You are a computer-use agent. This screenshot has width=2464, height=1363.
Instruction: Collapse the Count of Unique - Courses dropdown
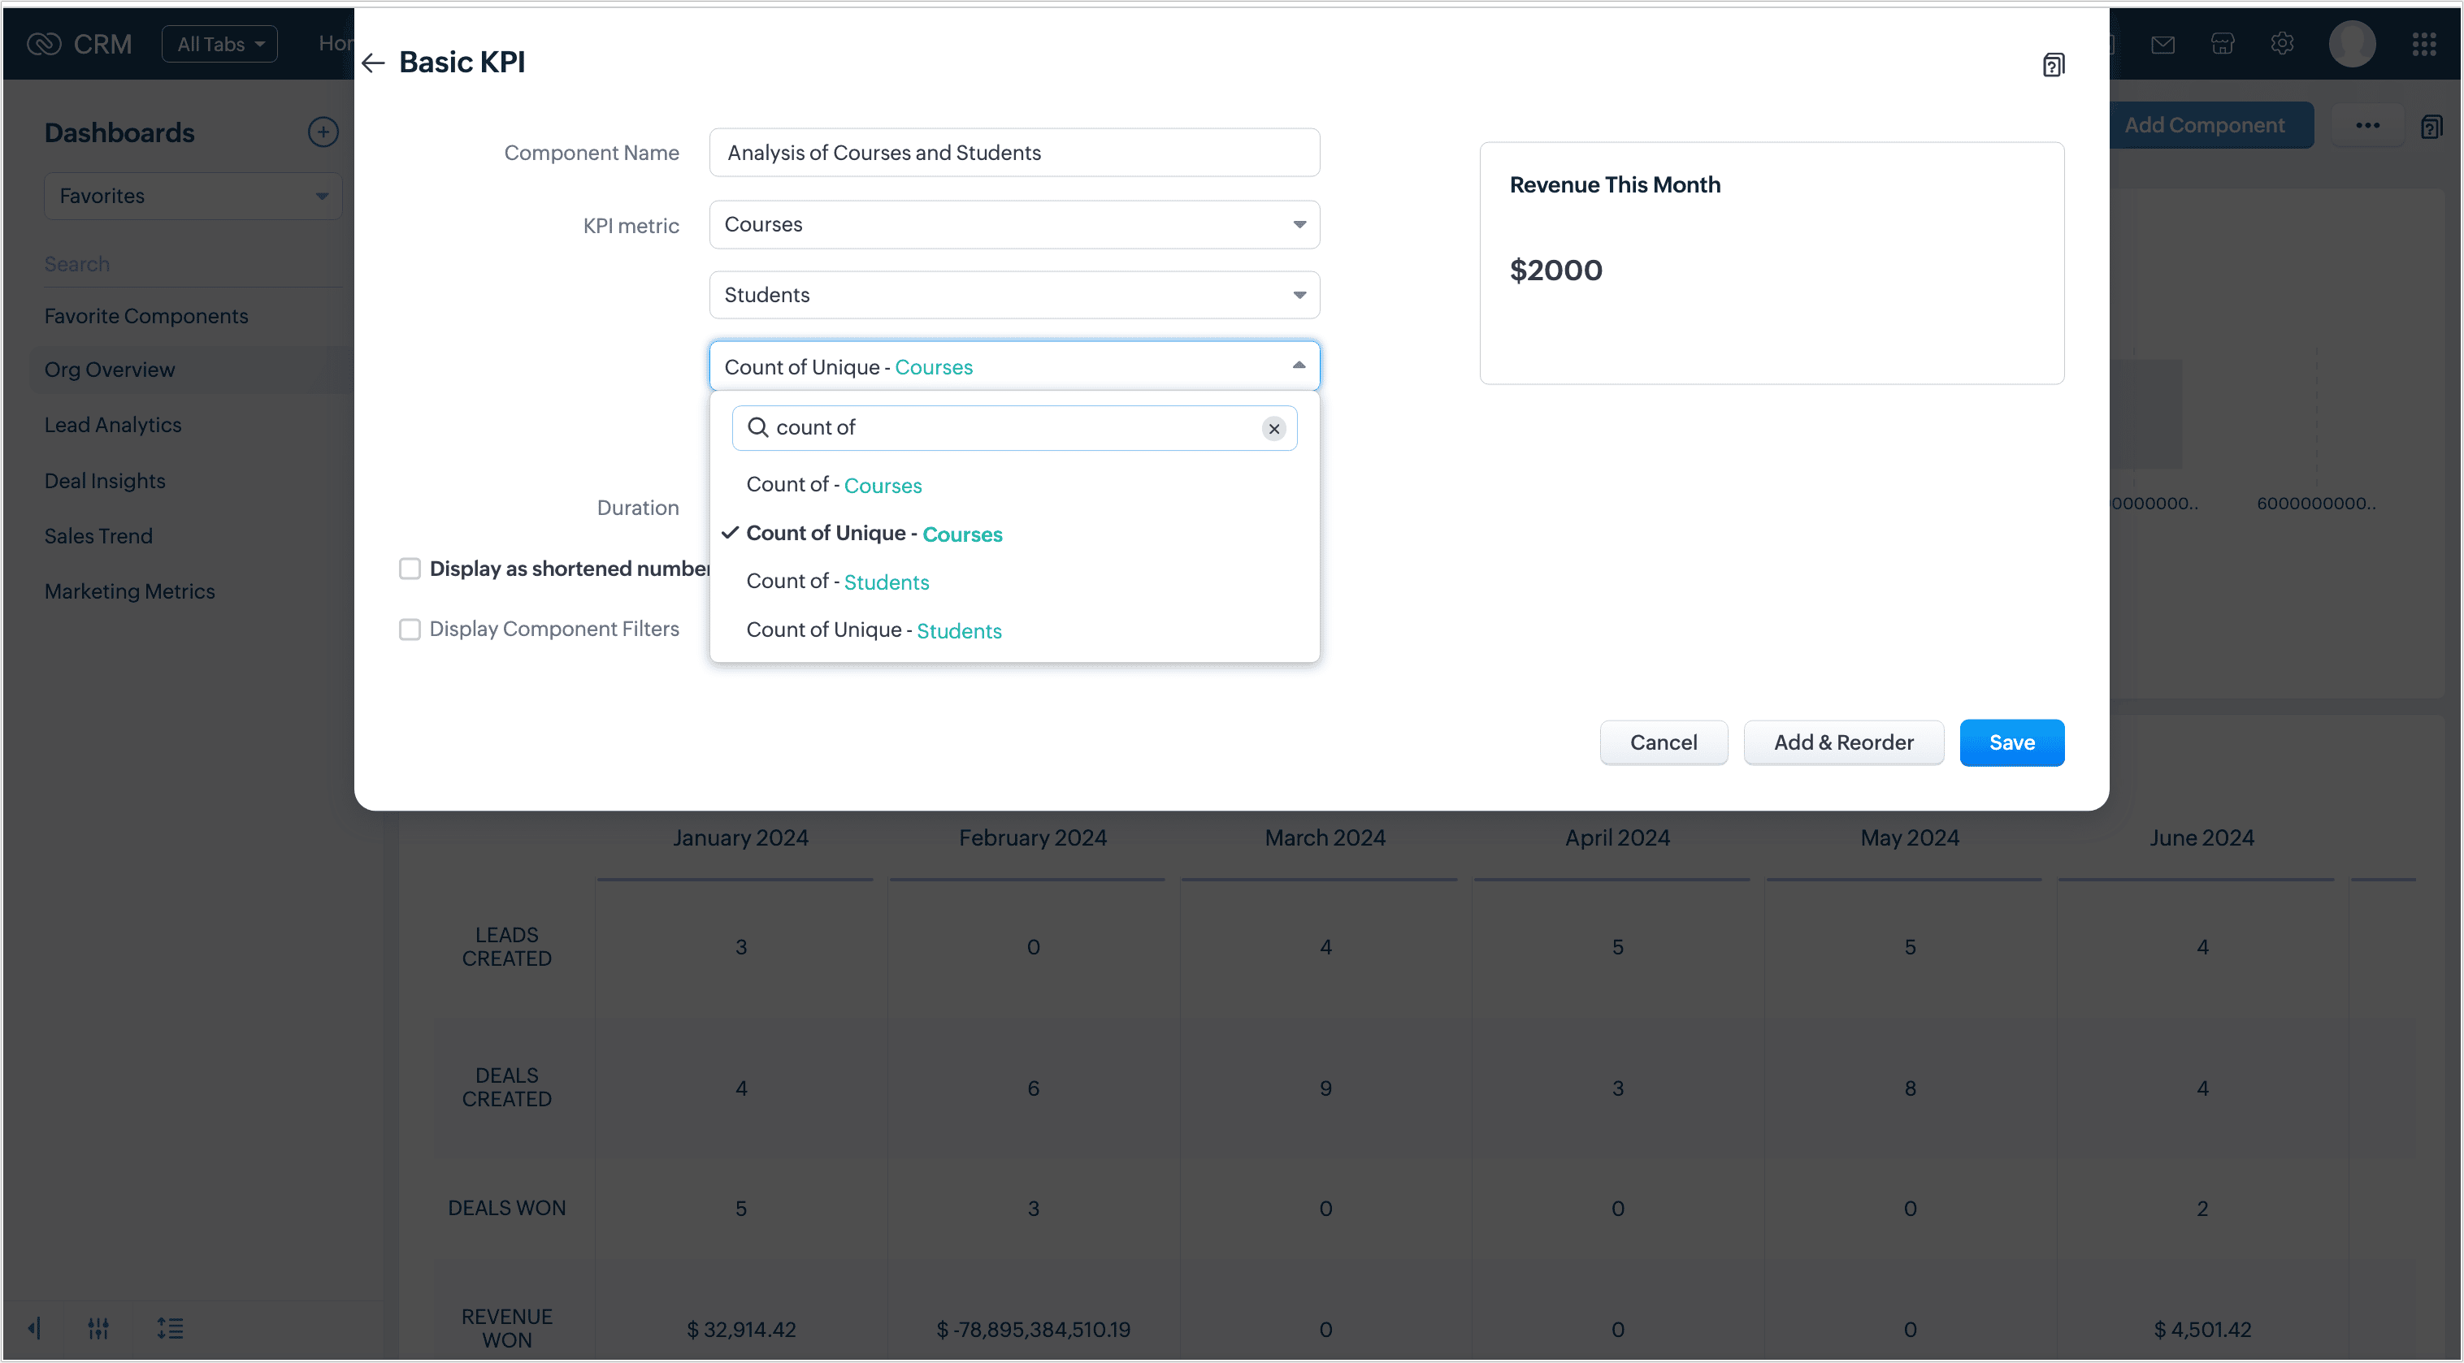[x=1298, y=366]
